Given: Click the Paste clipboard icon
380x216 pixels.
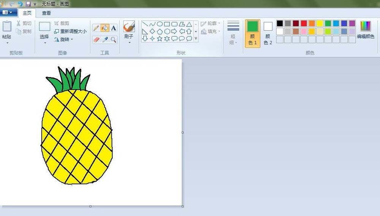Looking at the screenshot, I should point(7,27).
